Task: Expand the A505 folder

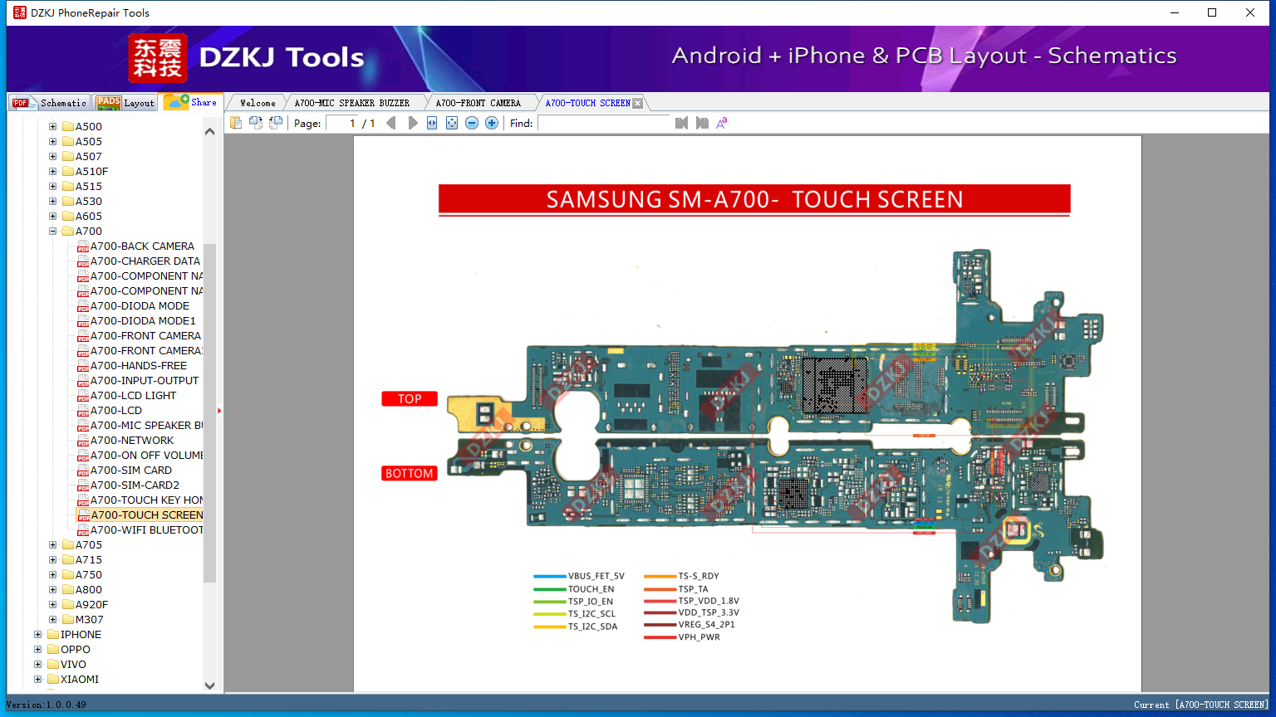Action: pyautogui.click(x=52, y=142)
